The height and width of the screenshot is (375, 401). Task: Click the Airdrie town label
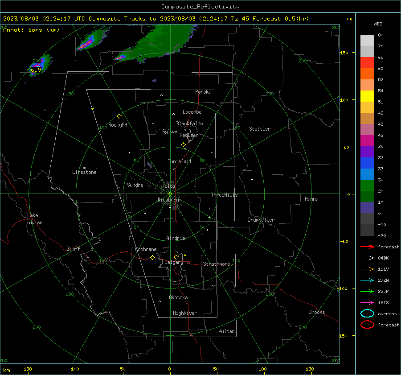click(x=176, y=238)
